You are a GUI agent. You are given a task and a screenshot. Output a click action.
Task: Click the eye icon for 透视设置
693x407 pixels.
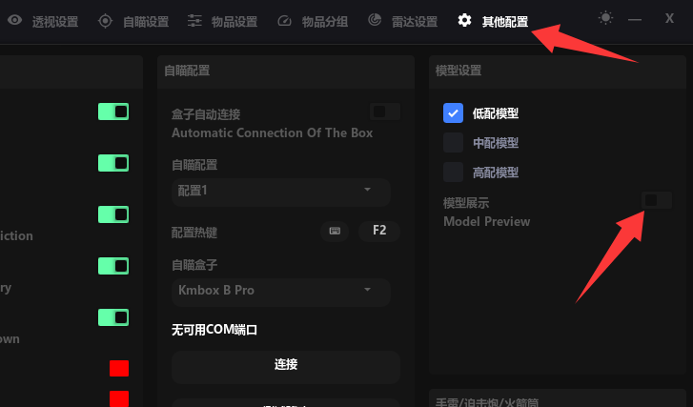(x=14, y=20)
